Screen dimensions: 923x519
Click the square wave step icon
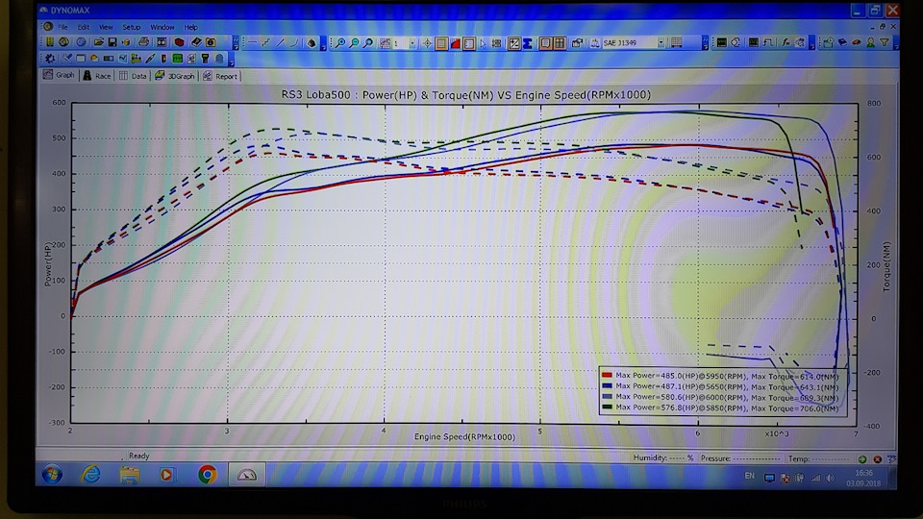click(768, 42)
